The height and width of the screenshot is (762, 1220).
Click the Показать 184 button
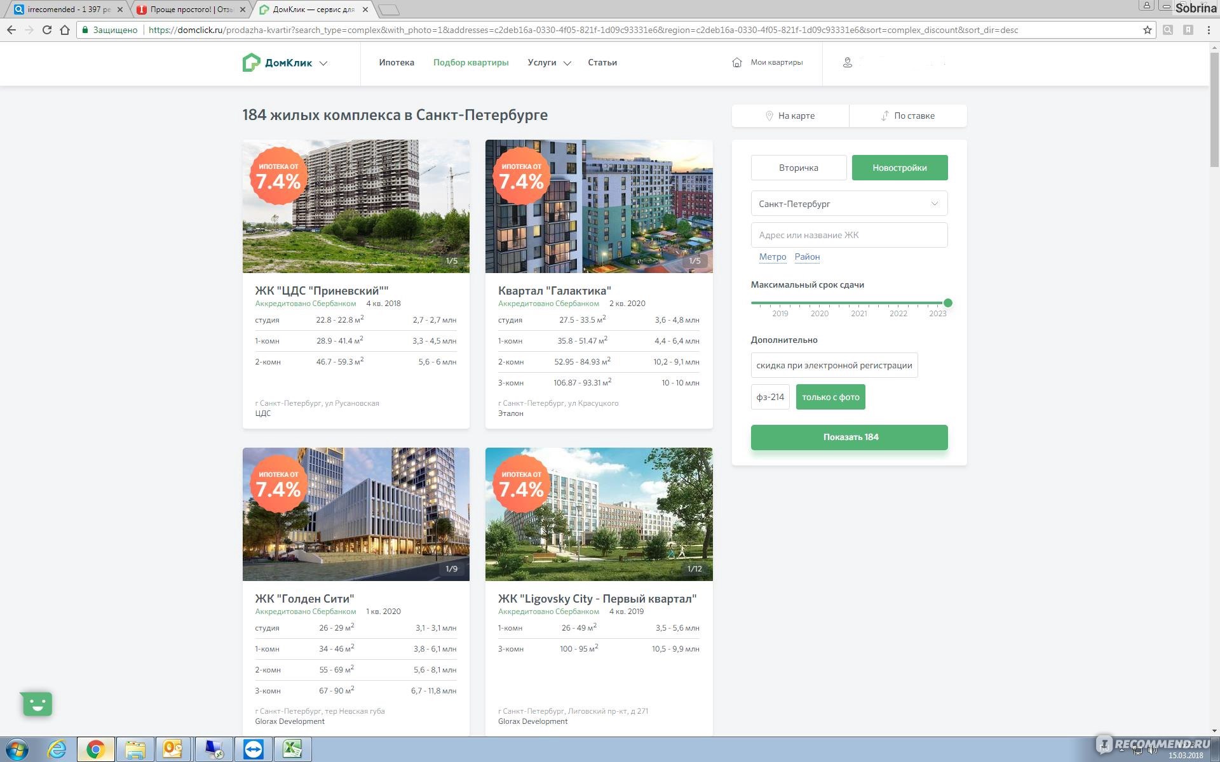tap(849, 437)
